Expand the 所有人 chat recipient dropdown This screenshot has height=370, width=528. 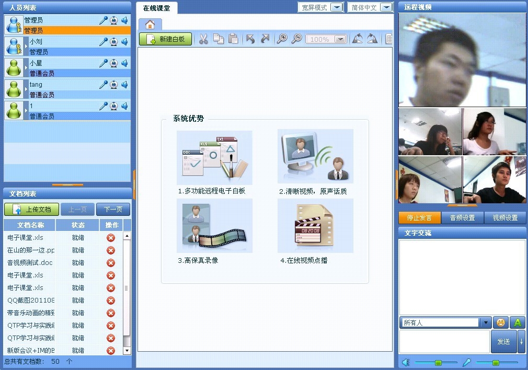tap(486, 323)
